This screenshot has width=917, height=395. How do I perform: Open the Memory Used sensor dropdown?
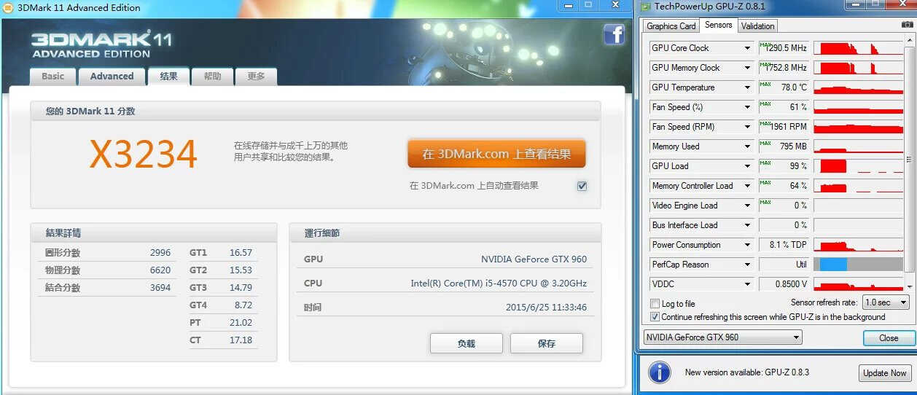[x=747, y=146]
